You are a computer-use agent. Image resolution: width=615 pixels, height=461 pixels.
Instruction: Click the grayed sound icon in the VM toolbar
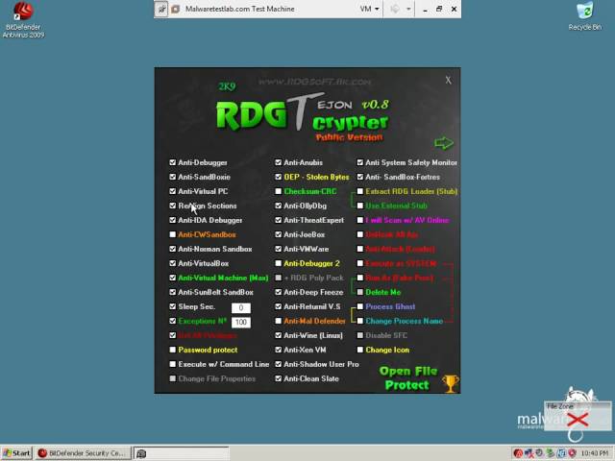tap(395, 9)
